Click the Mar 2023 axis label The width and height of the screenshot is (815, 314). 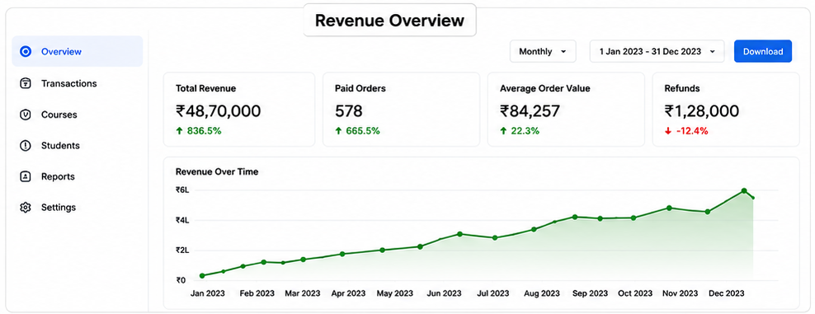click(303, 293)
